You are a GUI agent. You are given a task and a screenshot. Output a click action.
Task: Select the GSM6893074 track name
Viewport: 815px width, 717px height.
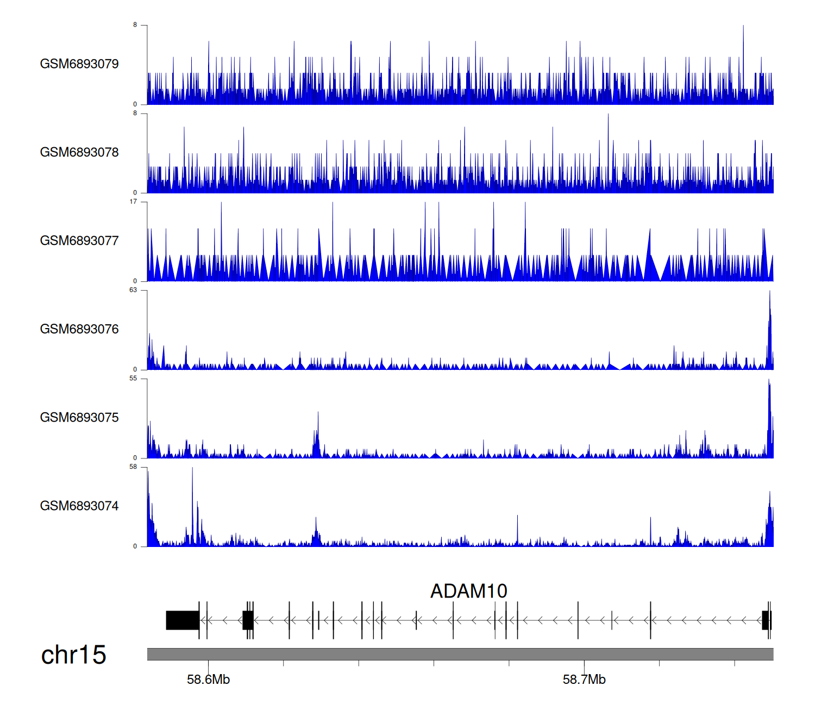(79, 506)
